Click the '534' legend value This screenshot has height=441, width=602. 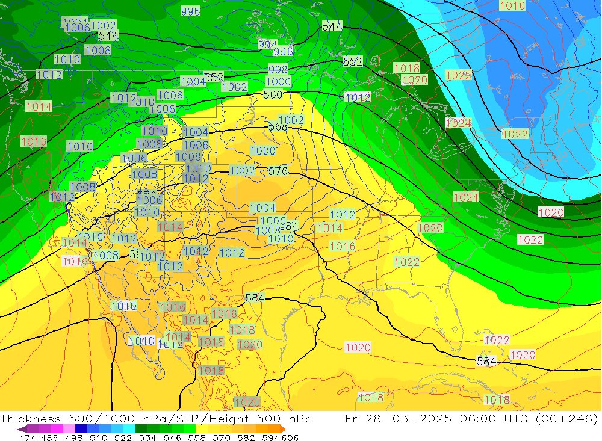147,437
